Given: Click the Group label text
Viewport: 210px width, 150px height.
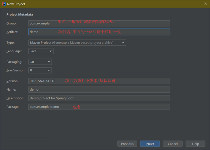Looking at the screenshot, I should (x=11, y=24).
